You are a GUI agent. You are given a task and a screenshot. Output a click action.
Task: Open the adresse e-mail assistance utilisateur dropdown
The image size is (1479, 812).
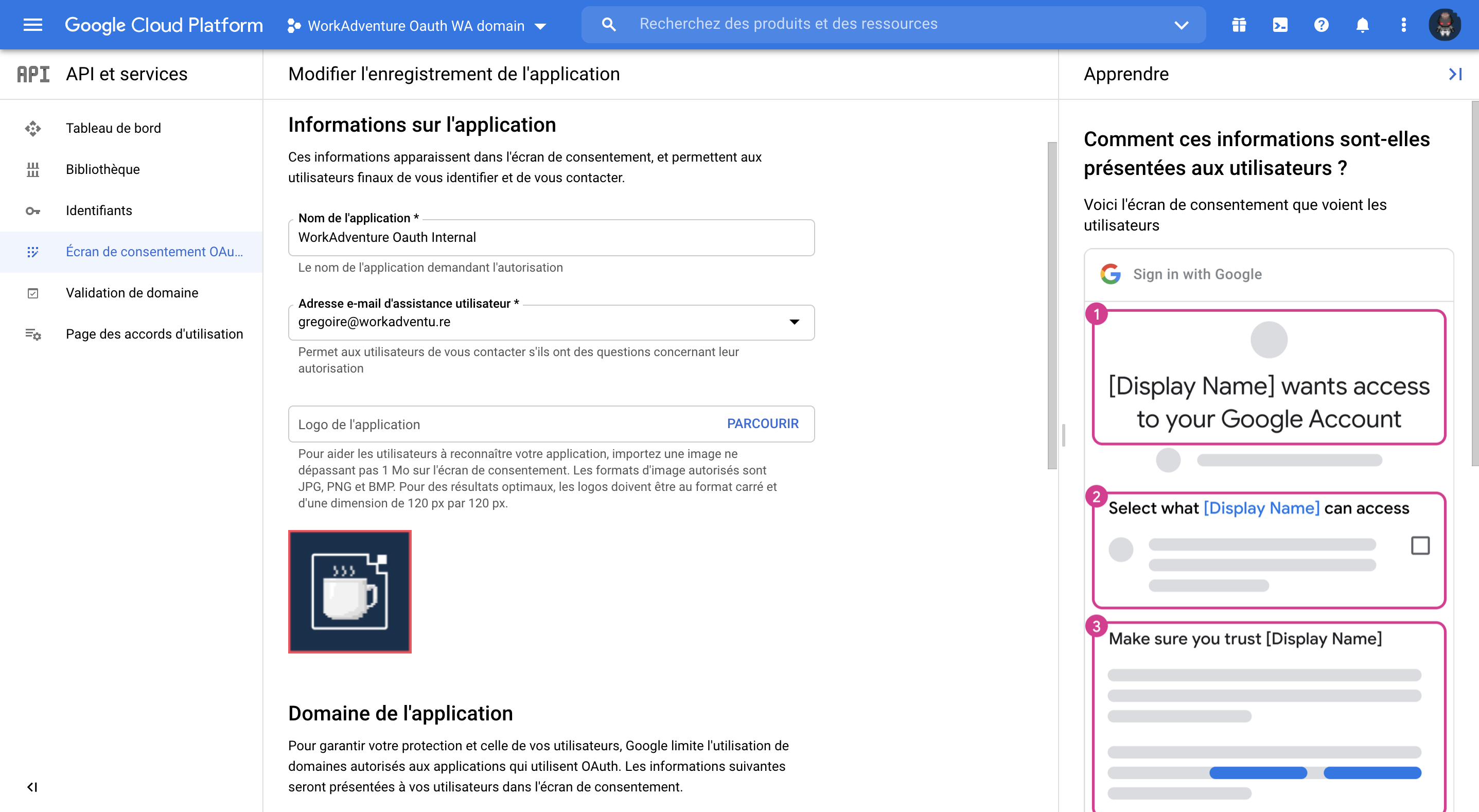click(794, 322)
